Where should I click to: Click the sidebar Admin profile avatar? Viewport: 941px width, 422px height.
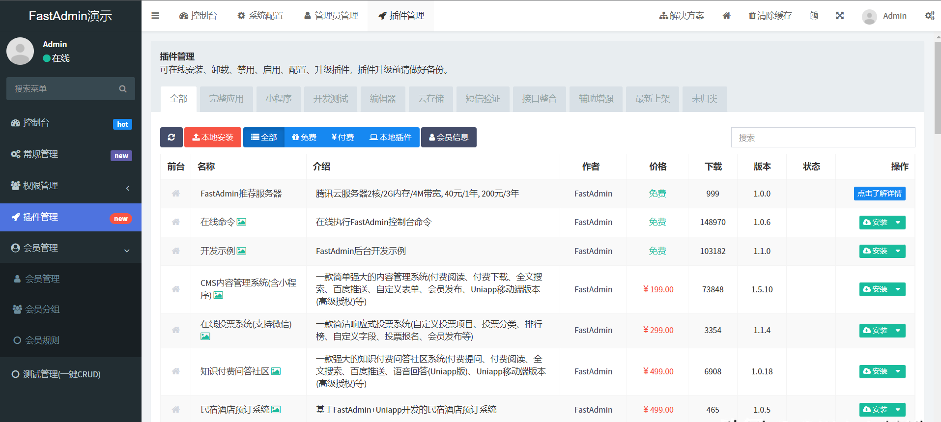pyautogui.click(x=20, y=51)
